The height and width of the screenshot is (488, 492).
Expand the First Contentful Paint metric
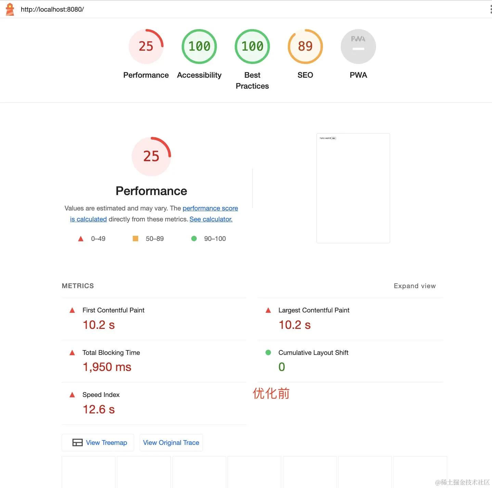coord(154,319)
